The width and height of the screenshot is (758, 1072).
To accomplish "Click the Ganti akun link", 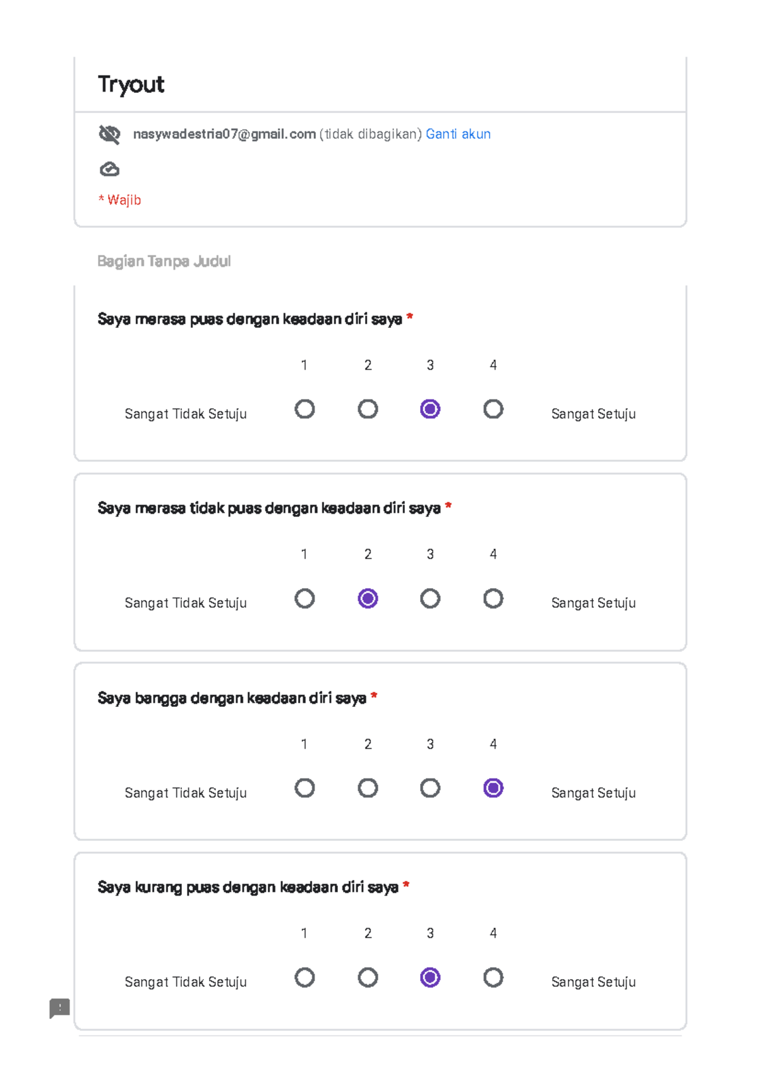I will click(458, 134).
